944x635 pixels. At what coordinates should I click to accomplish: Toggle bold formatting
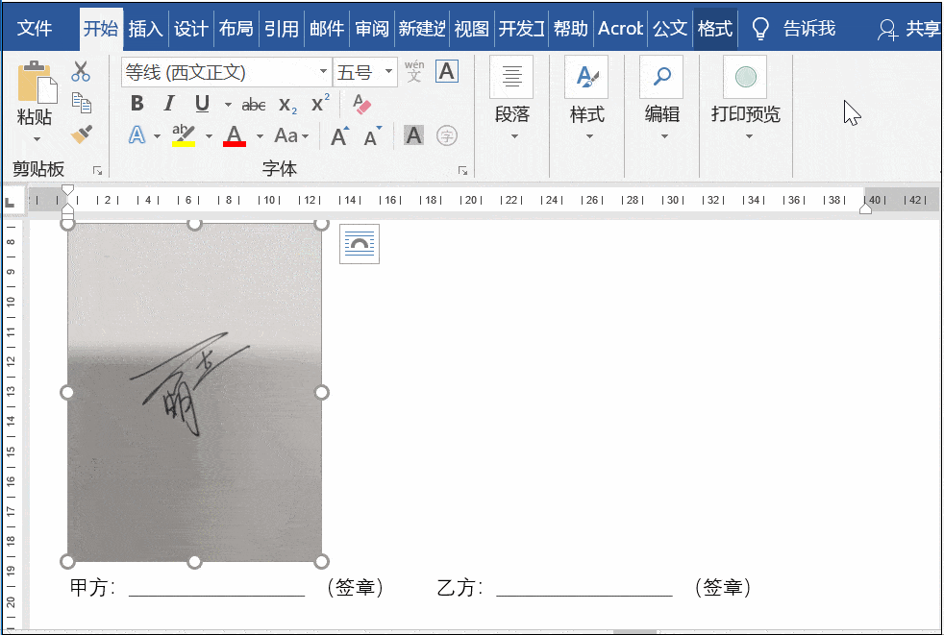(136, 104)
